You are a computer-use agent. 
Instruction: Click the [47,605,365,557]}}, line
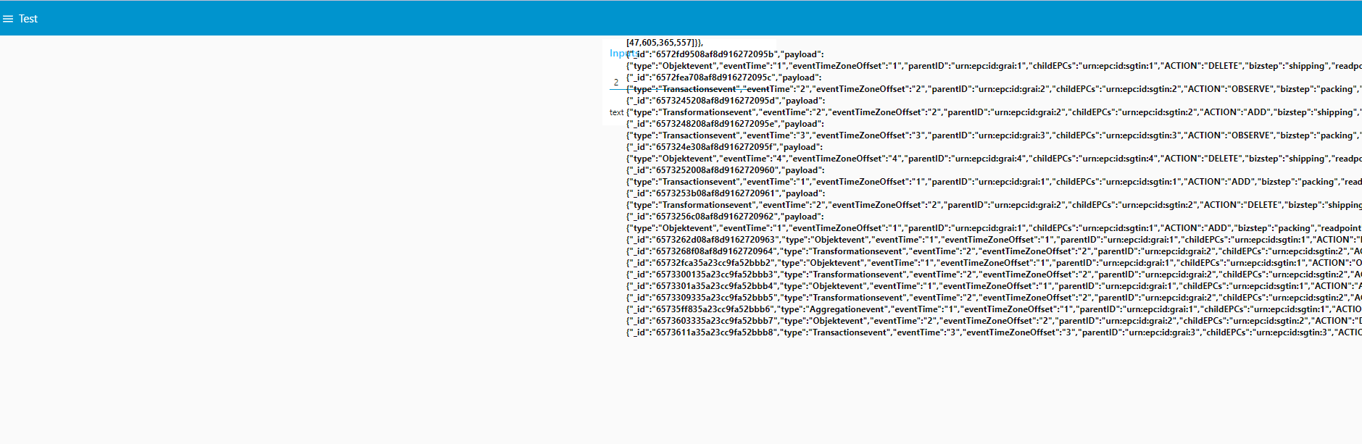coord(665,43)
